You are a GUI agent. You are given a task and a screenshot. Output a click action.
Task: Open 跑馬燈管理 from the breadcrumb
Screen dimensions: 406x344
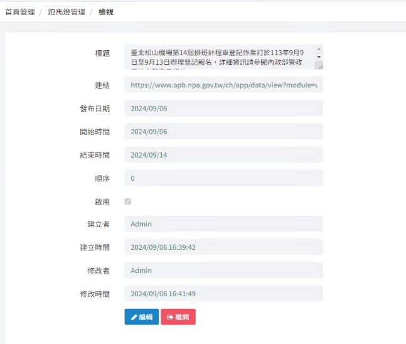point(67,12)
